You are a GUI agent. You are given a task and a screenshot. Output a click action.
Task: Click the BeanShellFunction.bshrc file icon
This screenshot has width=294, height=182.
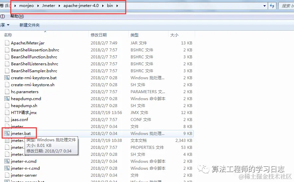tap(7, 57)
